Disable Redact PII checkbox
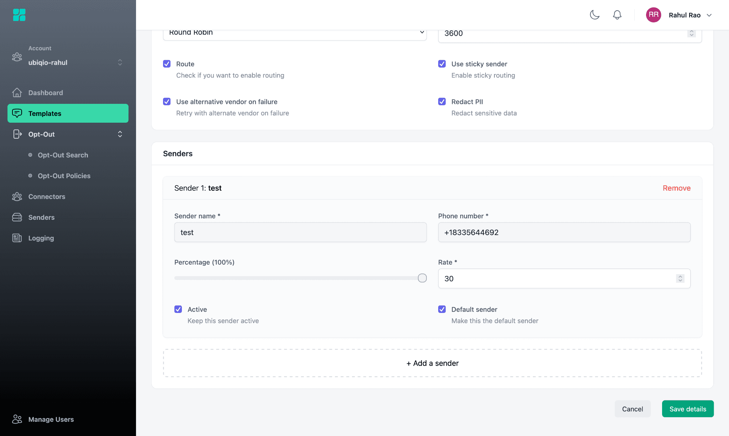The image size is (729, 436). (442, 102)
